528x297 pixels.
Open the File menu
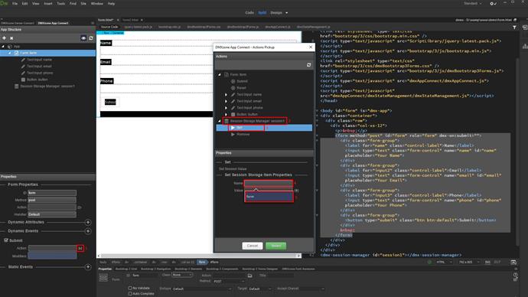point(15,3)
